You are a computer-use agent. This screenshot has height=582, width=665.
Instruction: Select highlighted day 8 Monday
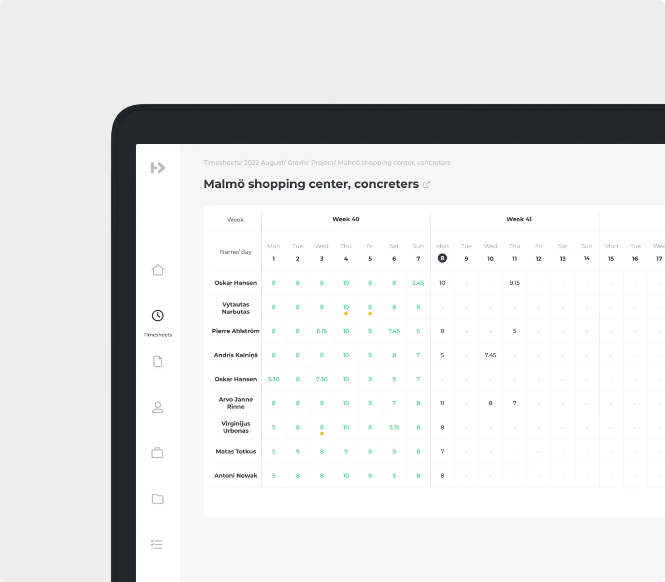click(442, 258)
